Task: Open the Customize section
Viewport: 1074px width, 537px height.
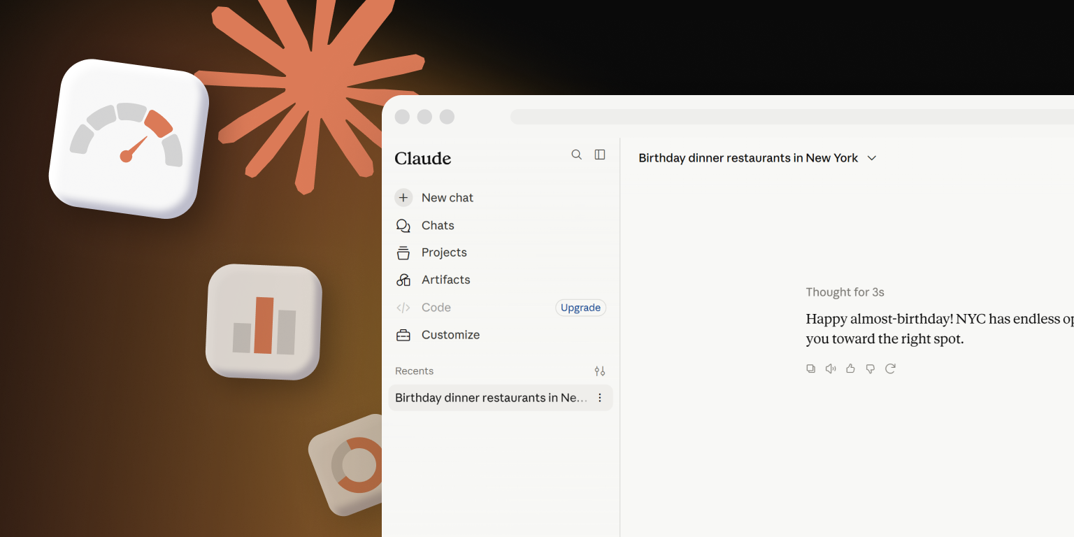Action: pos(450,335)
